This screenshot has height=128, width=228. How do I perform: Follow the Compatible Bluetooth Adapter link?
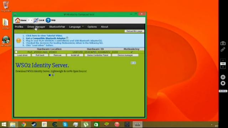click(x=46, y=38)
